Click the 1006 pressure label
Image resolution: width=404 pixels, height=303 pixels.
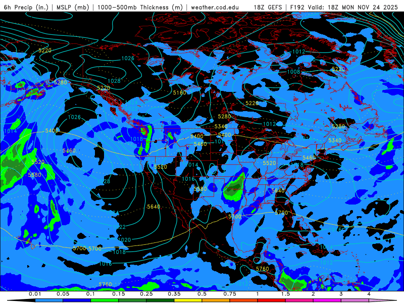[x=318, y=100]
